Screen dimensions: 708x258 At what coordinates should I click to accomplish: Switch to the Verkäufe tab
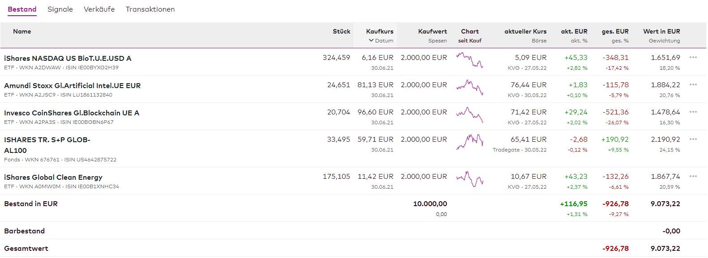pyautogui.click(x=99, y=9)
